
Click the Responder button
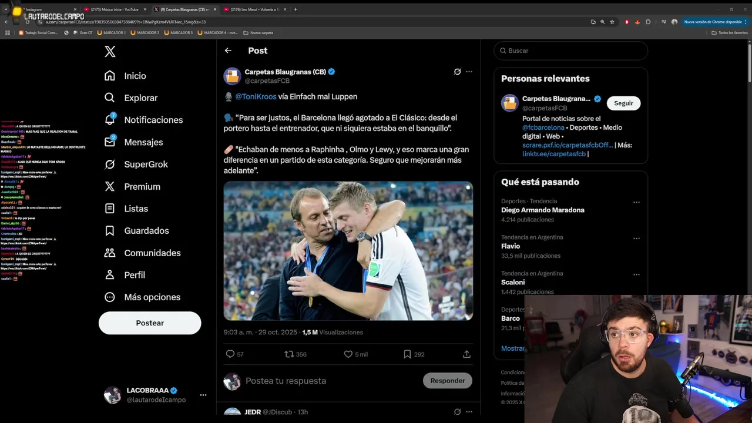[x=448, y=381]
